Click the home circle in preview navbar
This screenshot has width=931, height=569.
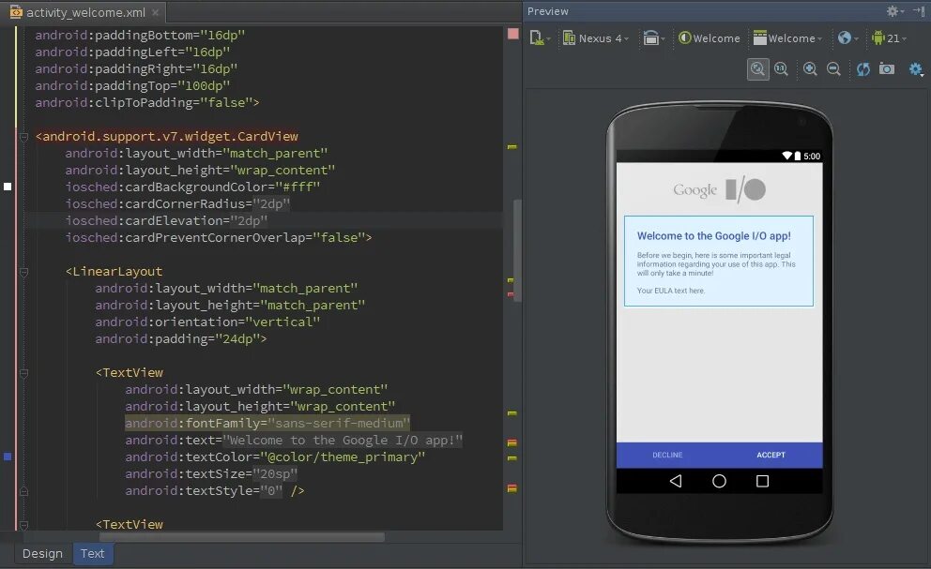pos(719,481)
